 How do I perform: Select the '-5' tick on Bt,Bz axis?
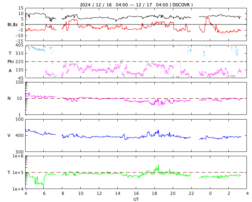pyautogui.click(x=20, y=30)
